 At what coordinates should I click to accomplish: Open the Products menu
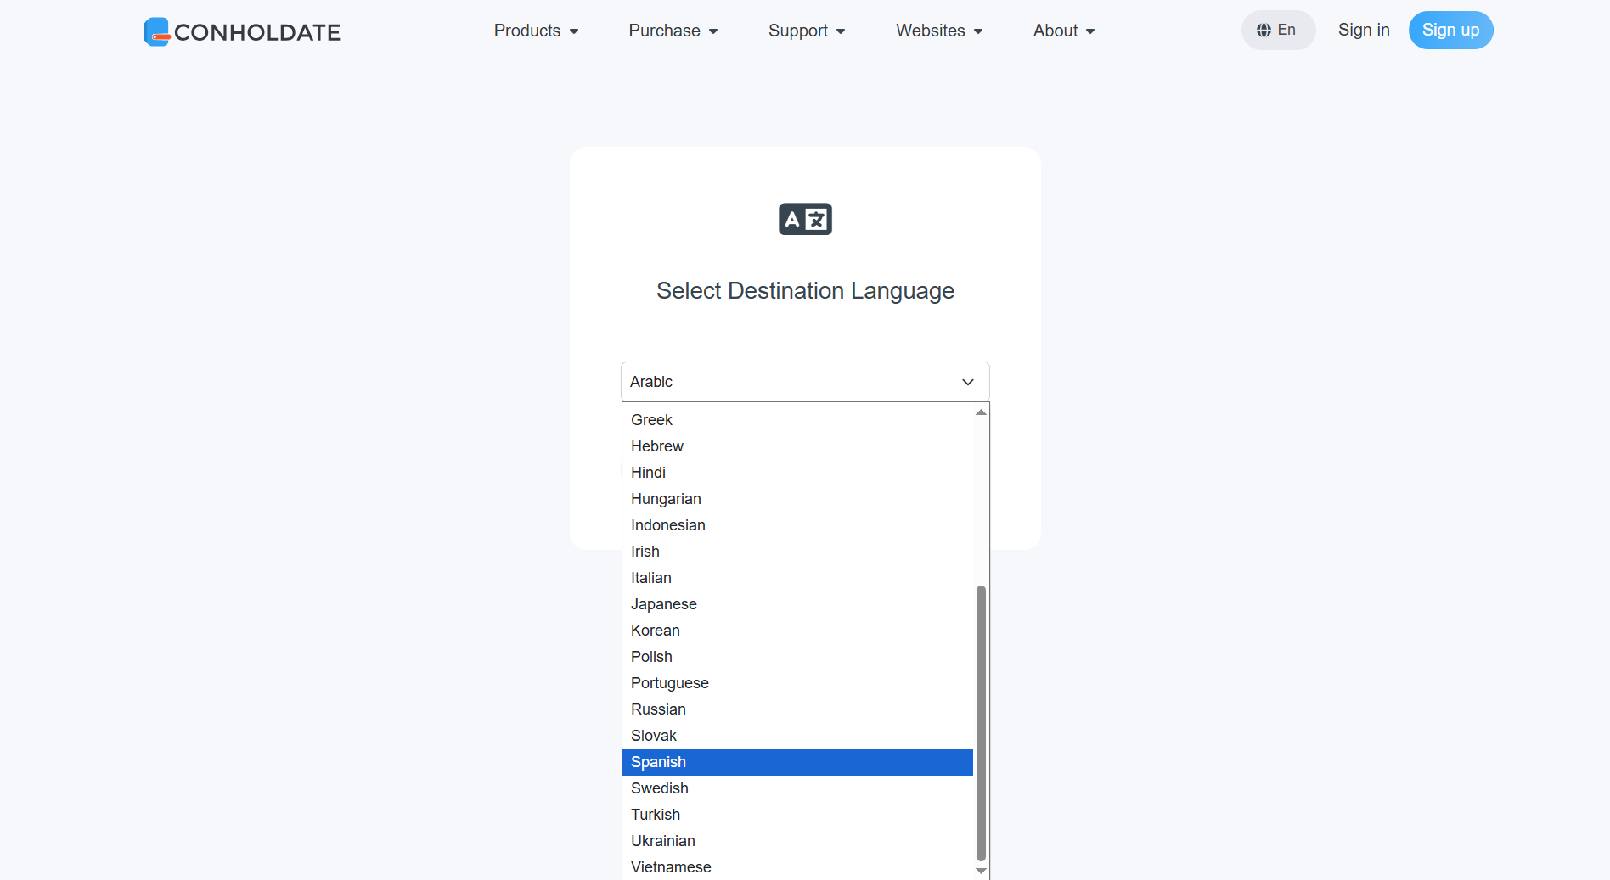click(x=536, y=31)
